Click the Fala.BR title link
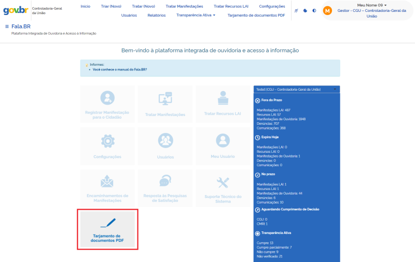This screenshot has width=415, height=262. tap(21, 26)
